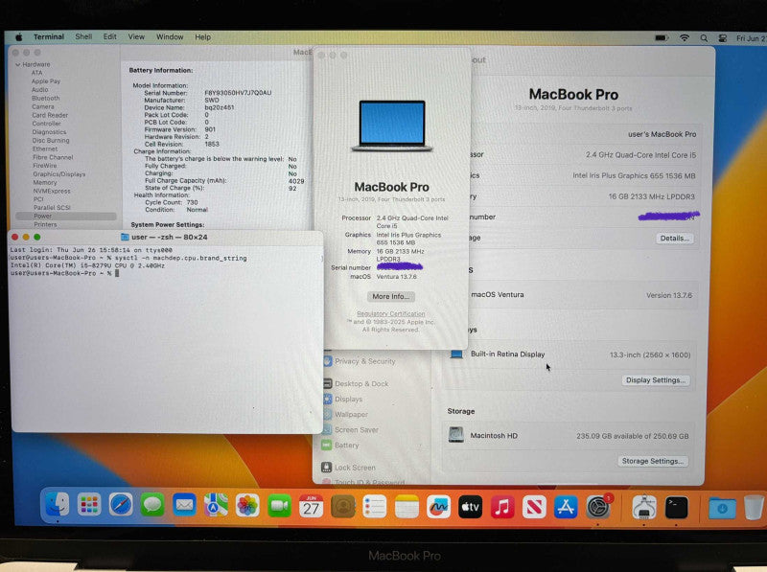Open System Information from the Dock
Viewport: 767px width, 572px height.
[x=644, y=508]
